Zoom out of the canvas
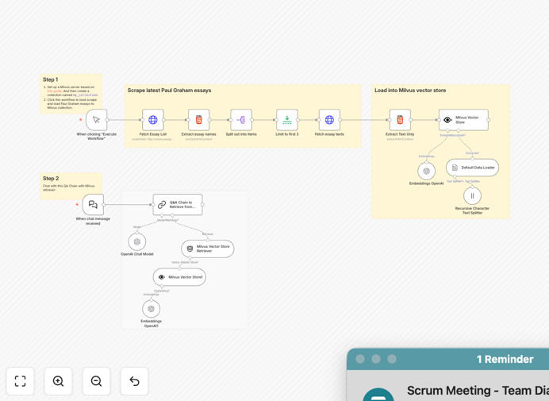 click(96, 381)
